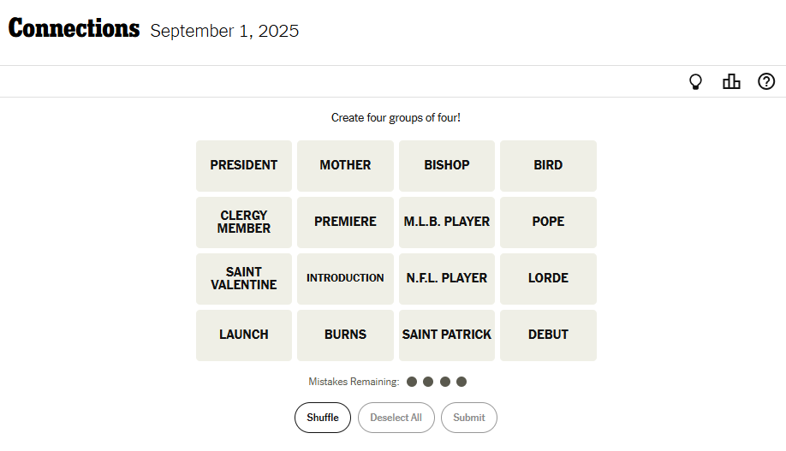Click the Shuffle button
The height and width of the screenshot is (451, 786).
point(323,418)
